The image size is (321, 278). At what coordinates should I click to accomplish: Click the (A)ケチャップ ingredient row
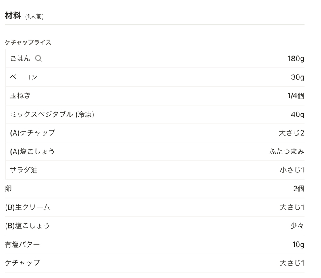pyautogui.click(x=155, y=133)
